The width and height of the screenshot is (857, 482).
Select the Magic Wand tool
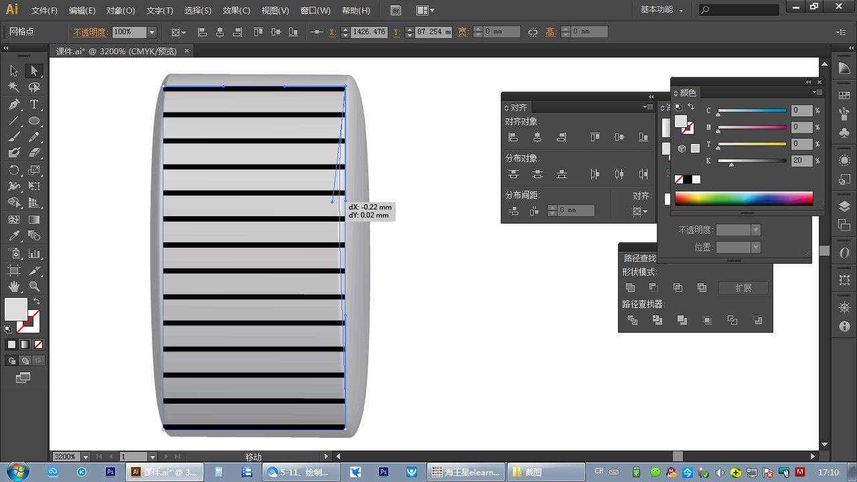click(x=14, y=87)
